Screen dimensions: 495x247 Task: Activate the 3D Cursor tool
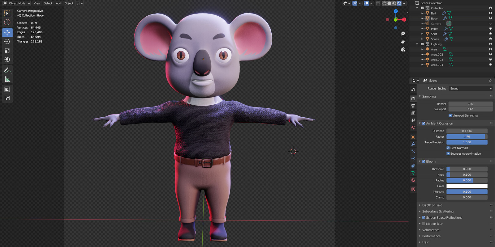click(7, 22)
